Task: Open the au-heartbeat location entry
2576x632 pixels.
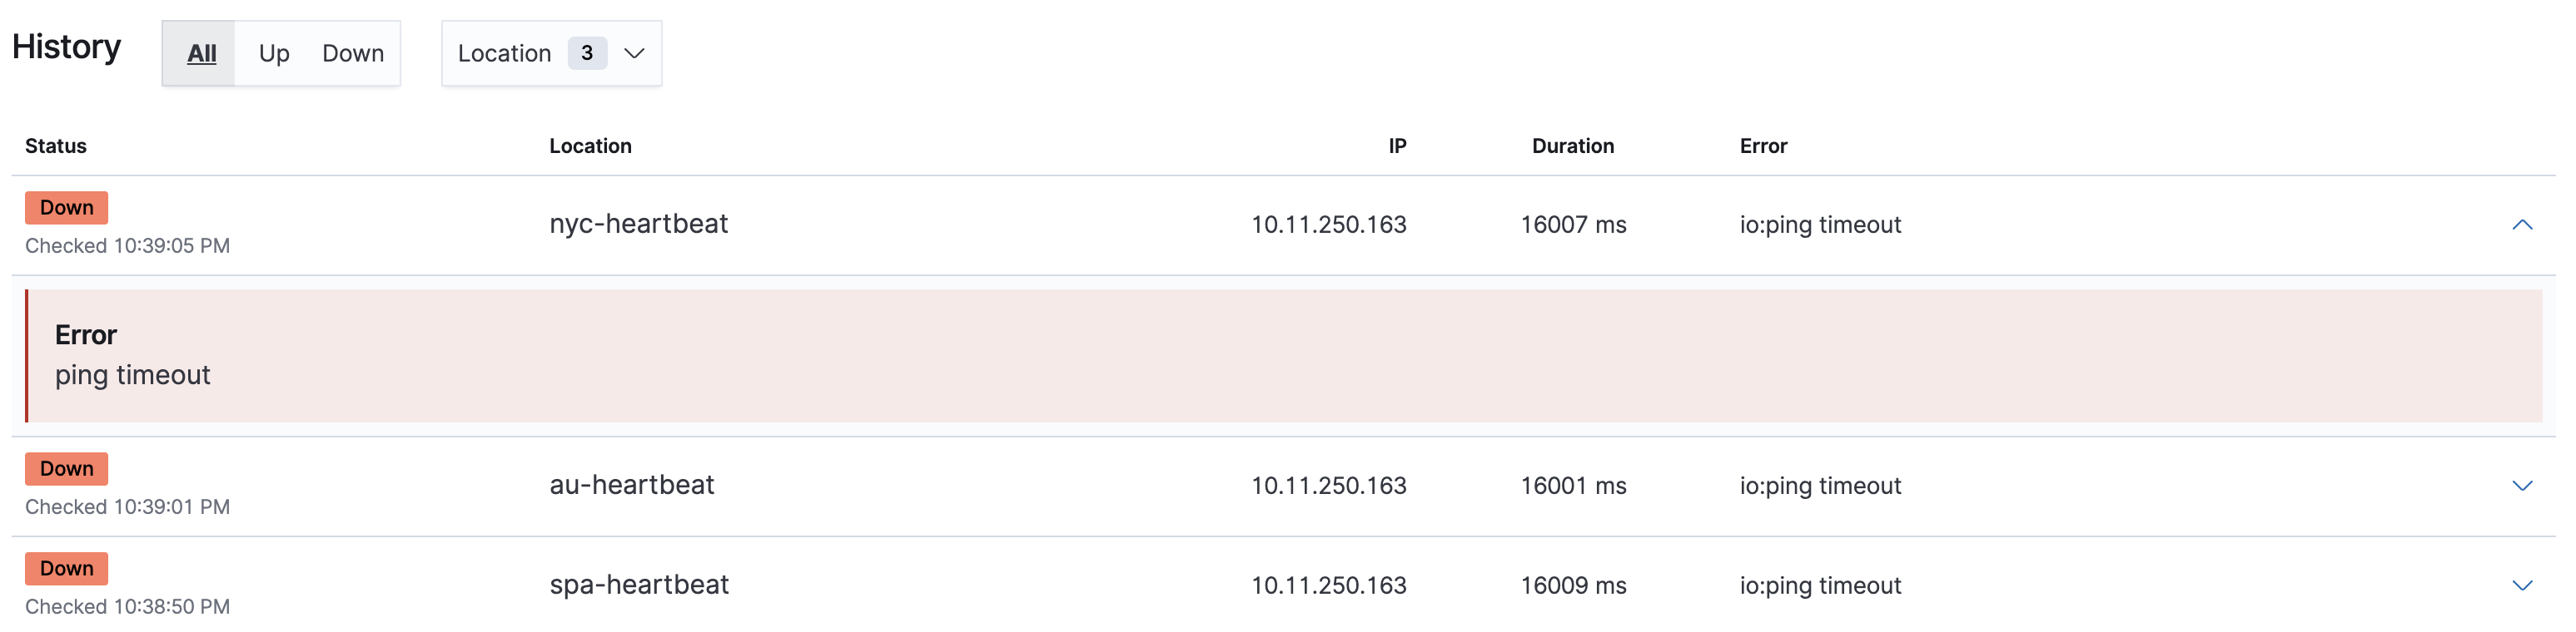Action: [x=632, y=486]
